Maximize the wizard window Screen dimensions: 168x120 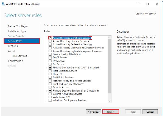click(148, 4)
